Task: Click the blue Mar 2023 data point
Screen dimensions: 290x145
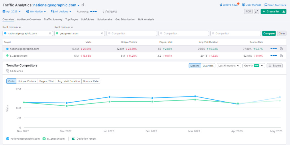Action: coord(195,96)
